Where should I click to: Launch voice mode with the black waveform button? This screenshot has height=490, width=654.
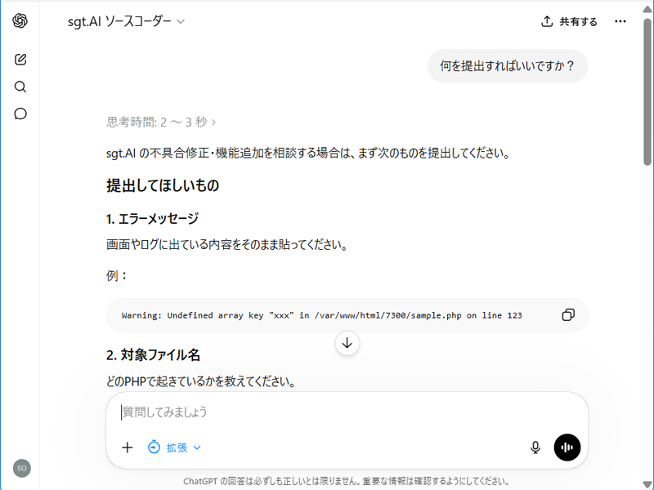567,448
